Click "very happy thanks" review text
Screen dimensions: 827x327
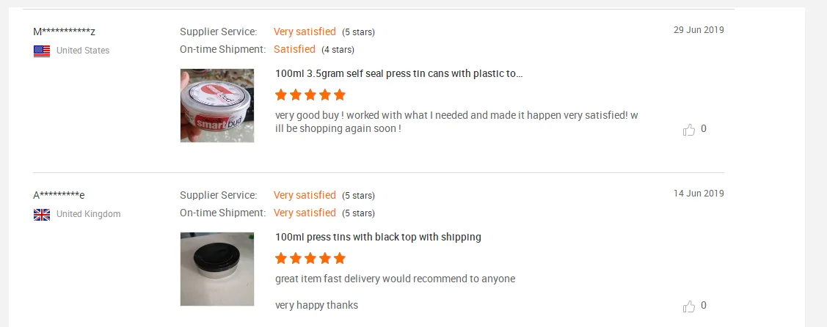pyautogui.click(x=316, y=305)
